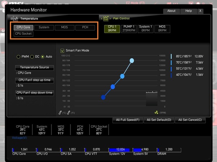Click the CPU VTT 0.870 voltage bar
The image size is (217, 162).
[96, 150]
